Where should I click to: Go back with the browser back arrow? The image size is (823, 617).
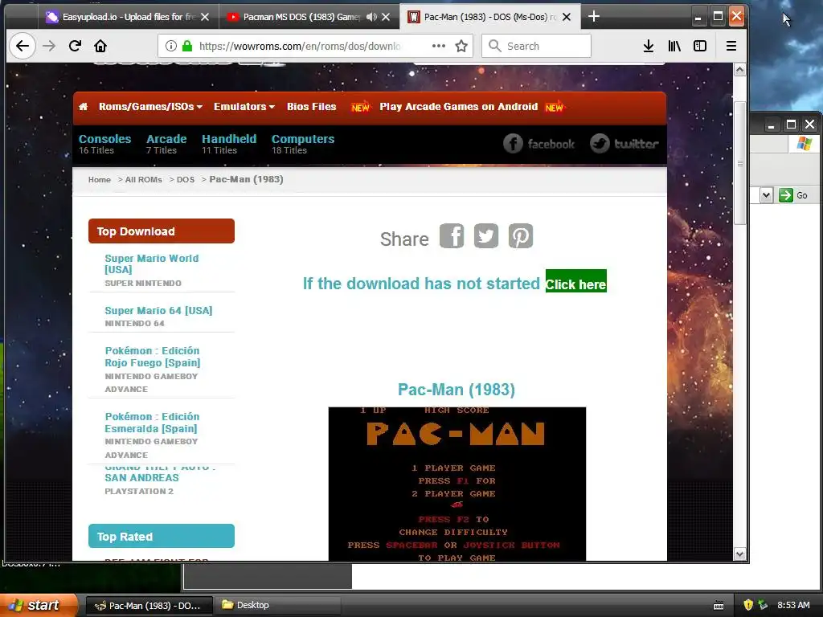pyautogui.click(x=22, y=46)
